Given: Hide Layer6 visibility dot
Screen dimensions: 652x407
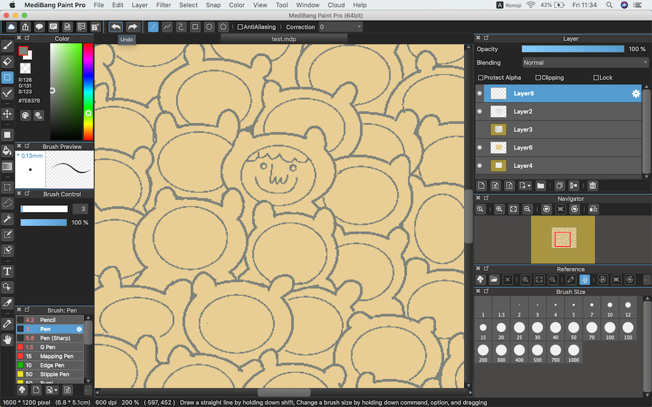Looking at the screenshot, I should [x=479, y=147].
